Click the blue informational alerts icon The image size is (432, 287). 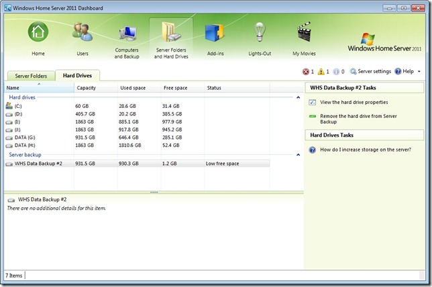(338, 71)
